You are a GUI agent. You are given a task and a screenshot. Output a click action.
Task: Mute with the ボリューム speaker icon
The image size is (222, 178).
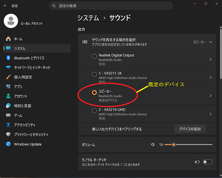pyautogui.click(x=153, y=145)
